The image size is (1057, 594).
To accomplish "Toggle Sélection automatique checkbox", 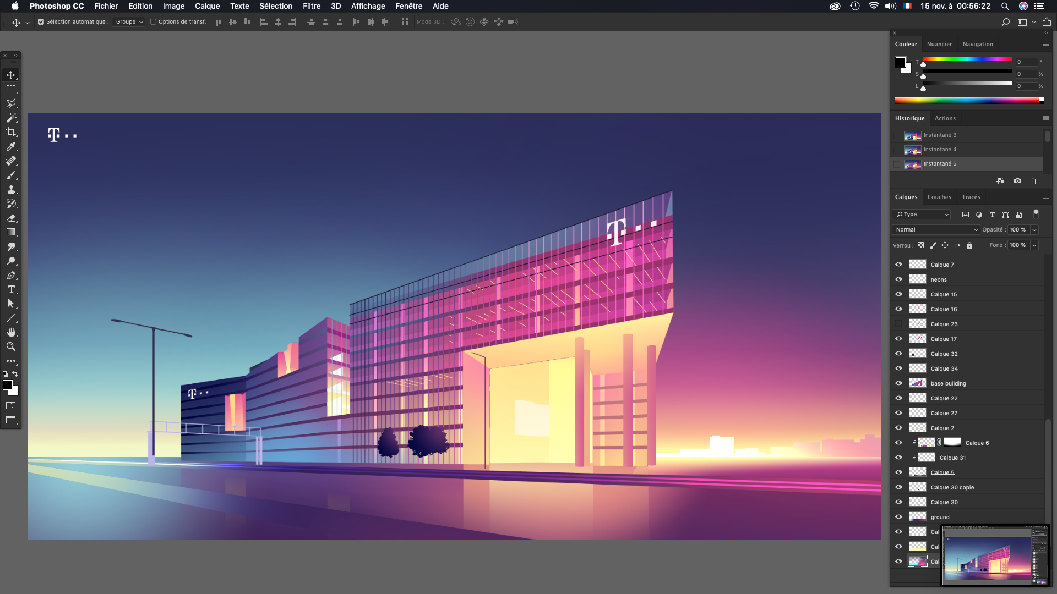I will point(41,22).
